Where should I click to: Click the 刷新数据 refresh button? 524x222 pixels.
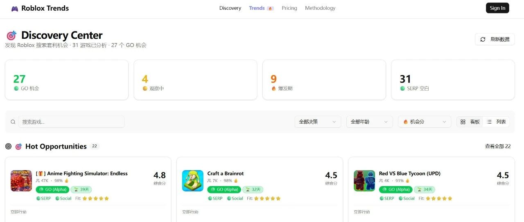495,39
